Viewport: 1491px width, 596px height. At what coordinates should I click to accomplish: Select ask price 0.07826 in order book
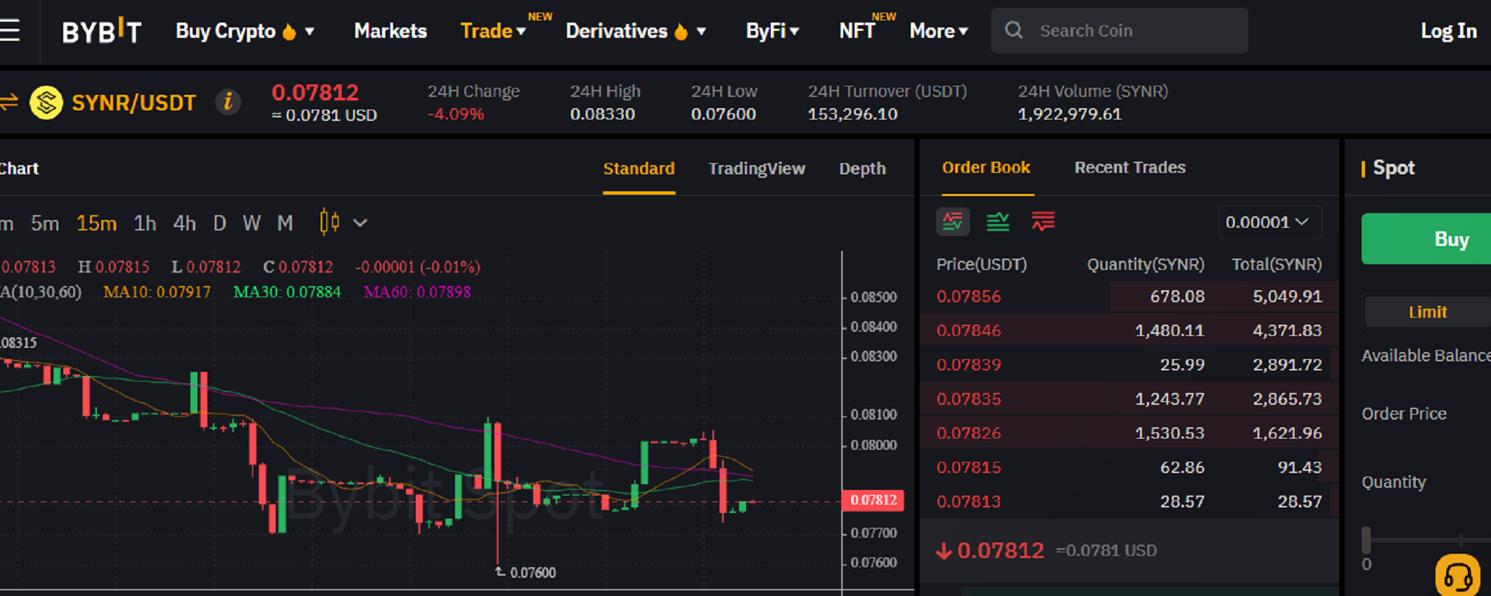(x=968, y=433)
